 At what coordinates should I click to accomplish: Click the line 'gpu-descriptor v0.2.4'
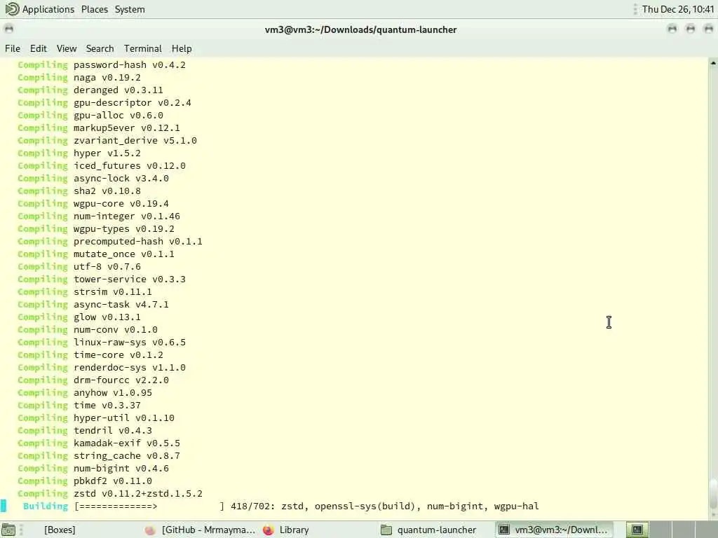[133, 103]
